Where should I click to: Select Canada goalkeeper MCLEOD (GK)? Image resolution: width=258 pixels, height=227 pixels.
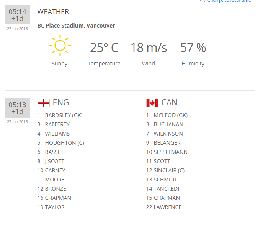[x=170, y=115]
